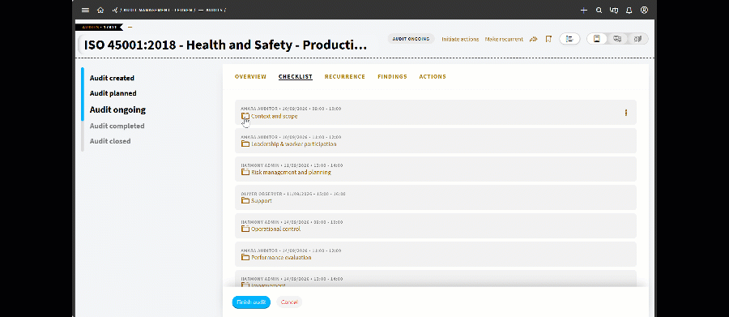Image resolution: width=729 pixels, height=317 pixels.
Task: Select Audit ongoing workflow step
Action: pos(117,110)
